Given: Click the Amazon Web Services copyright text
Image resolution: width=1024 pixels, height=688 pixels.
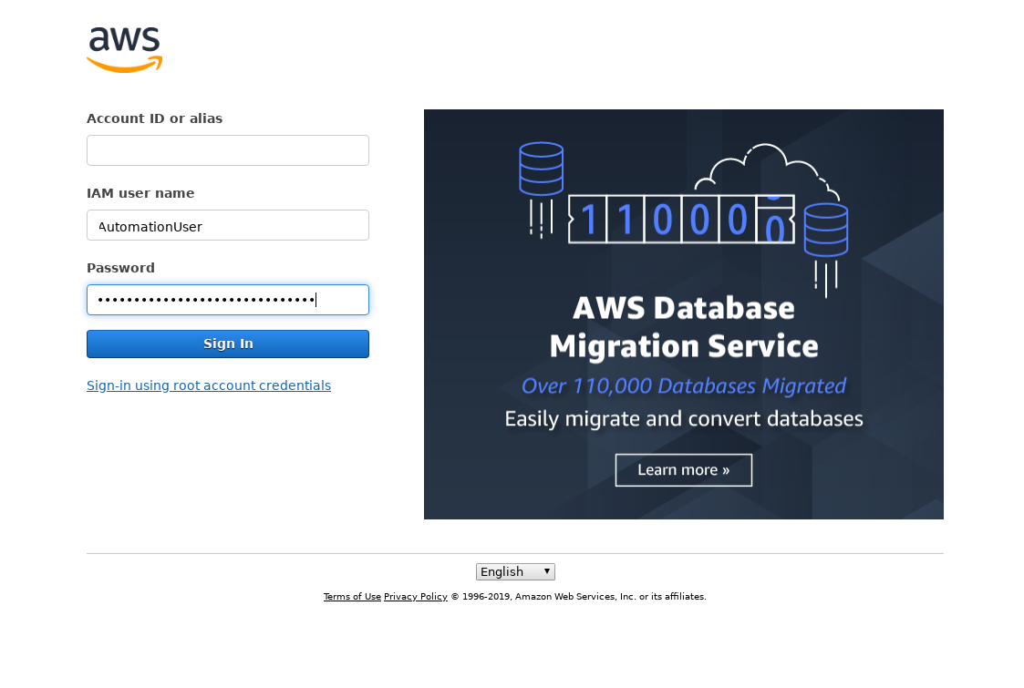Looking at the screenshot, I should (x=579, y=597).
